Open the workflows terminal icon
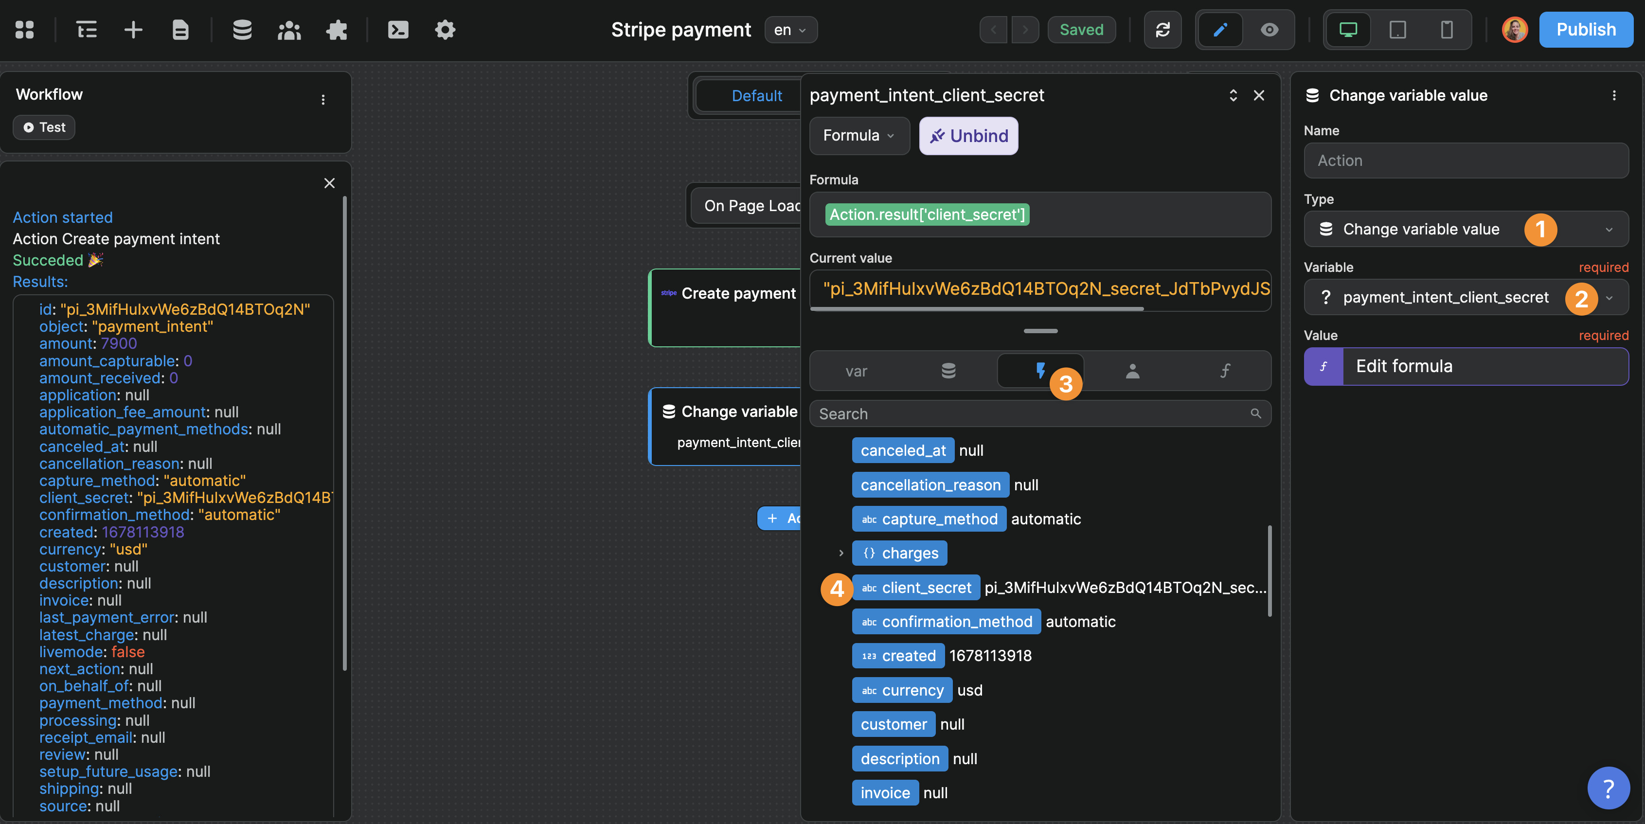Viewport: 1645px width, 824px height. 398,29
